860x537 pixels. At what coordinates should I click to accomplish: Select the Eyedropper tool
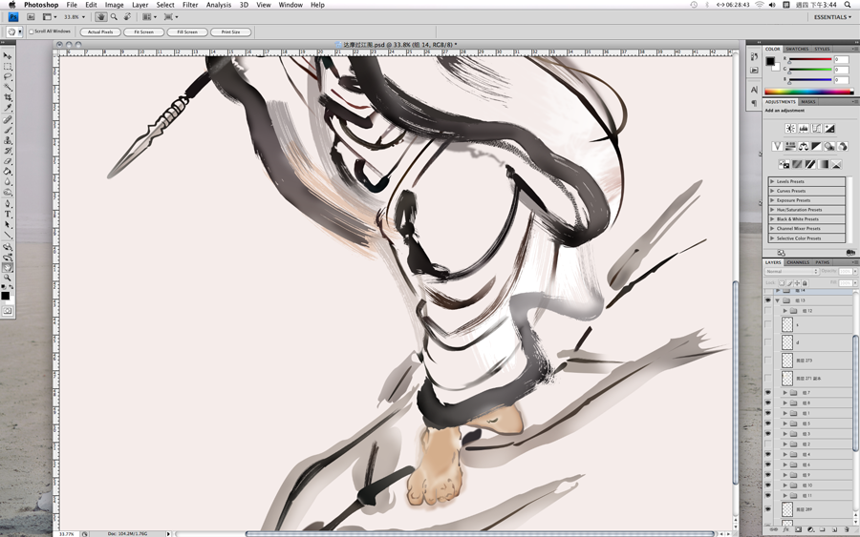click(x=7, y=108)
